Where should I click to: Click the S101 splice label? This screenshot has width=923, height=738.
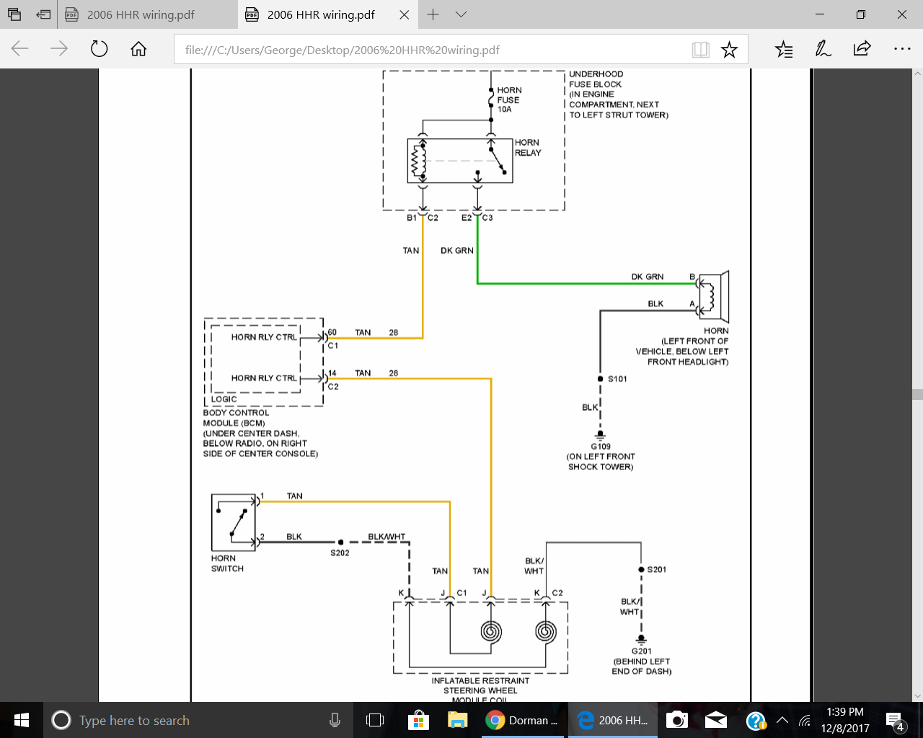617,379
